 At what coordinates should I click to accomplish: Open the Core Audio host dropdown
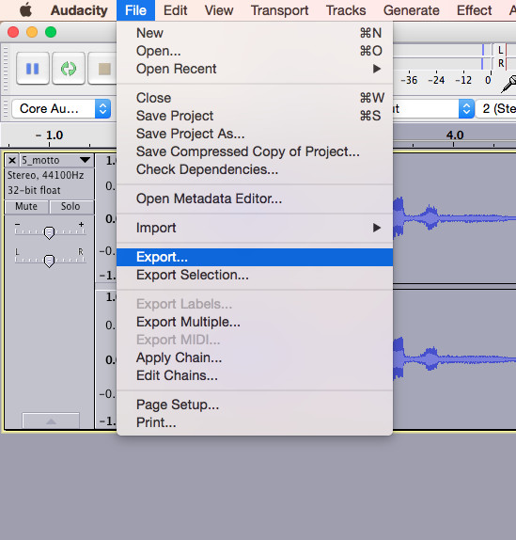click(61, 109)
